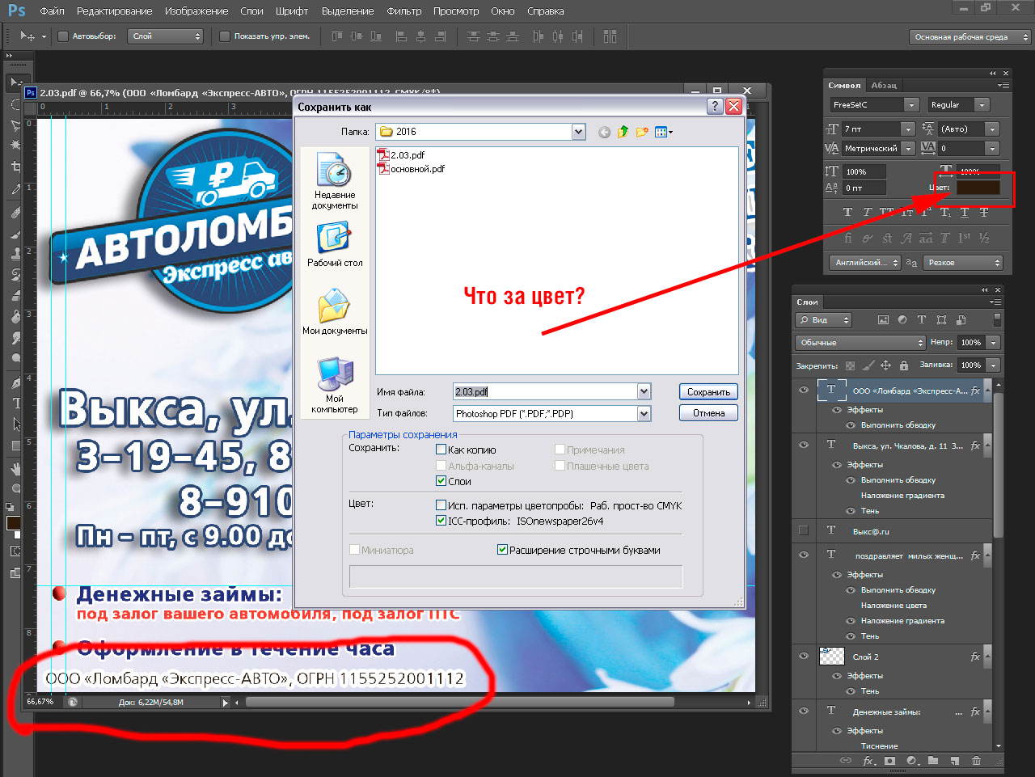Open Мои документы location shortcut
1035x777 pixels.
coord(335,313)
